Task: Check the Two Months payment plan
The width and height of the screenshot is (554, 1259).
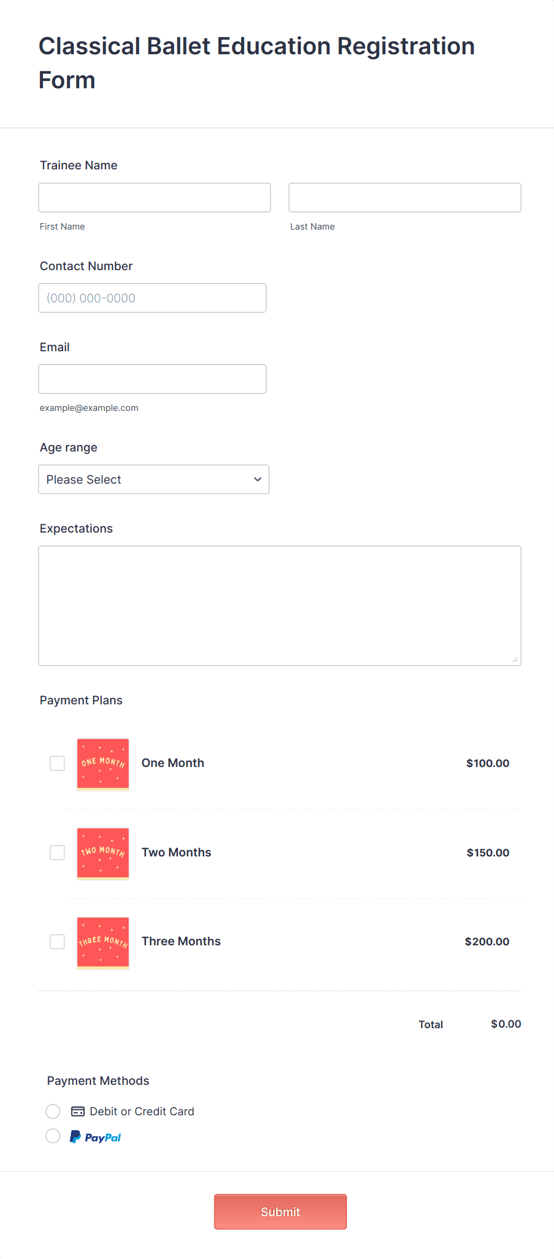Action: [x=57, y=852]
